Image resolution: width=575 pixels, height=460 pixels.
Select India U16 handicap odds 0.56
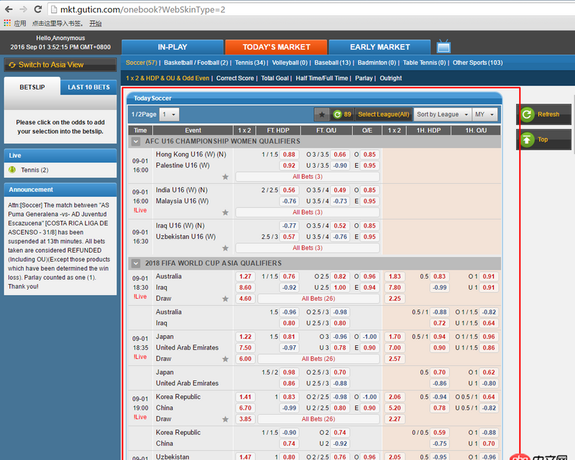click(x=289, y=190)
